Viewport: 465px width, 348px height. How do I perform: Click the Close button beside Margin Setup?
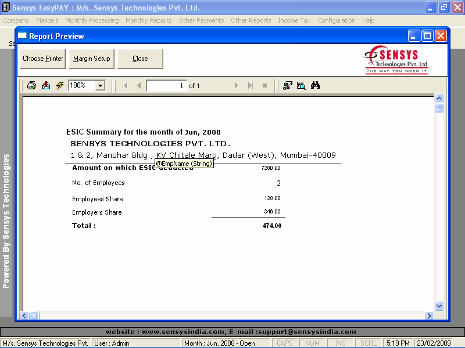pyautogui.click(x=140, y=59)
